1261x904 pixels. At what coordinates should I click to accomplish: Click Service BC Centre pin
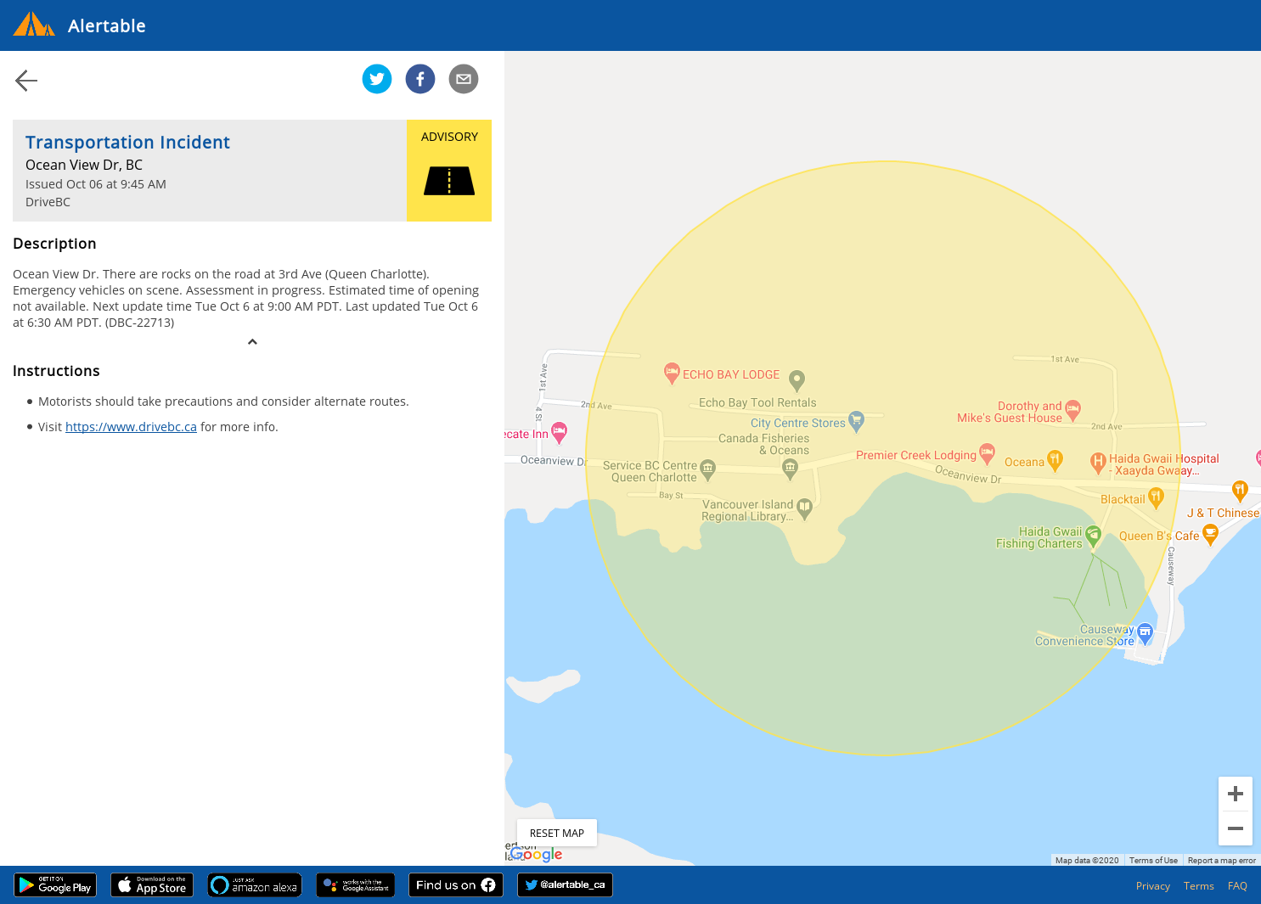707,469
